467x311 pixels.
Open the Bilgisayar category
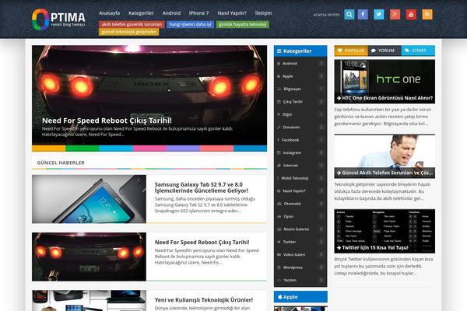tap(300, 89)
